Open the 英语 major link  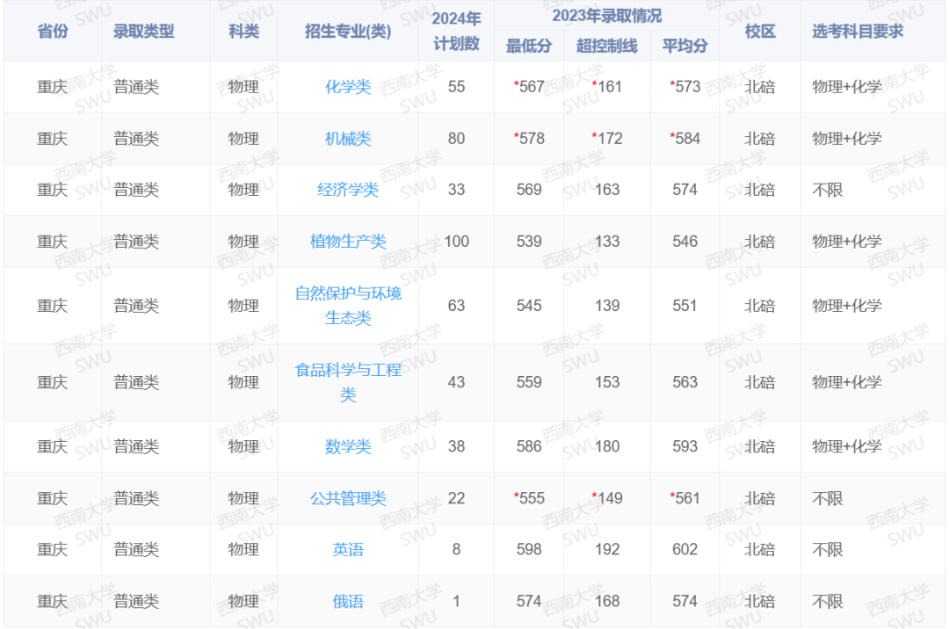point(348,549)
